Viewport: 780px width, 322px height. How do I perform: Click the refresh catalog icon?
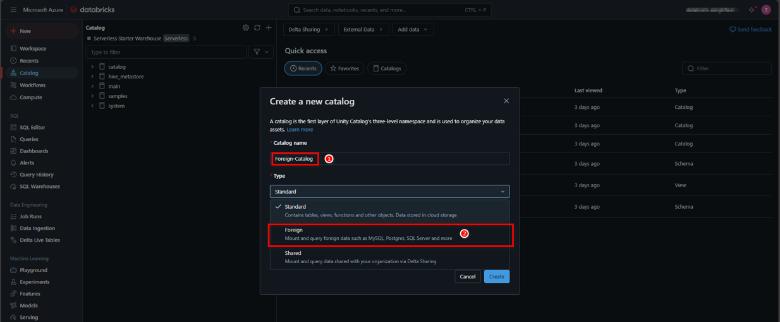point(257,28)
